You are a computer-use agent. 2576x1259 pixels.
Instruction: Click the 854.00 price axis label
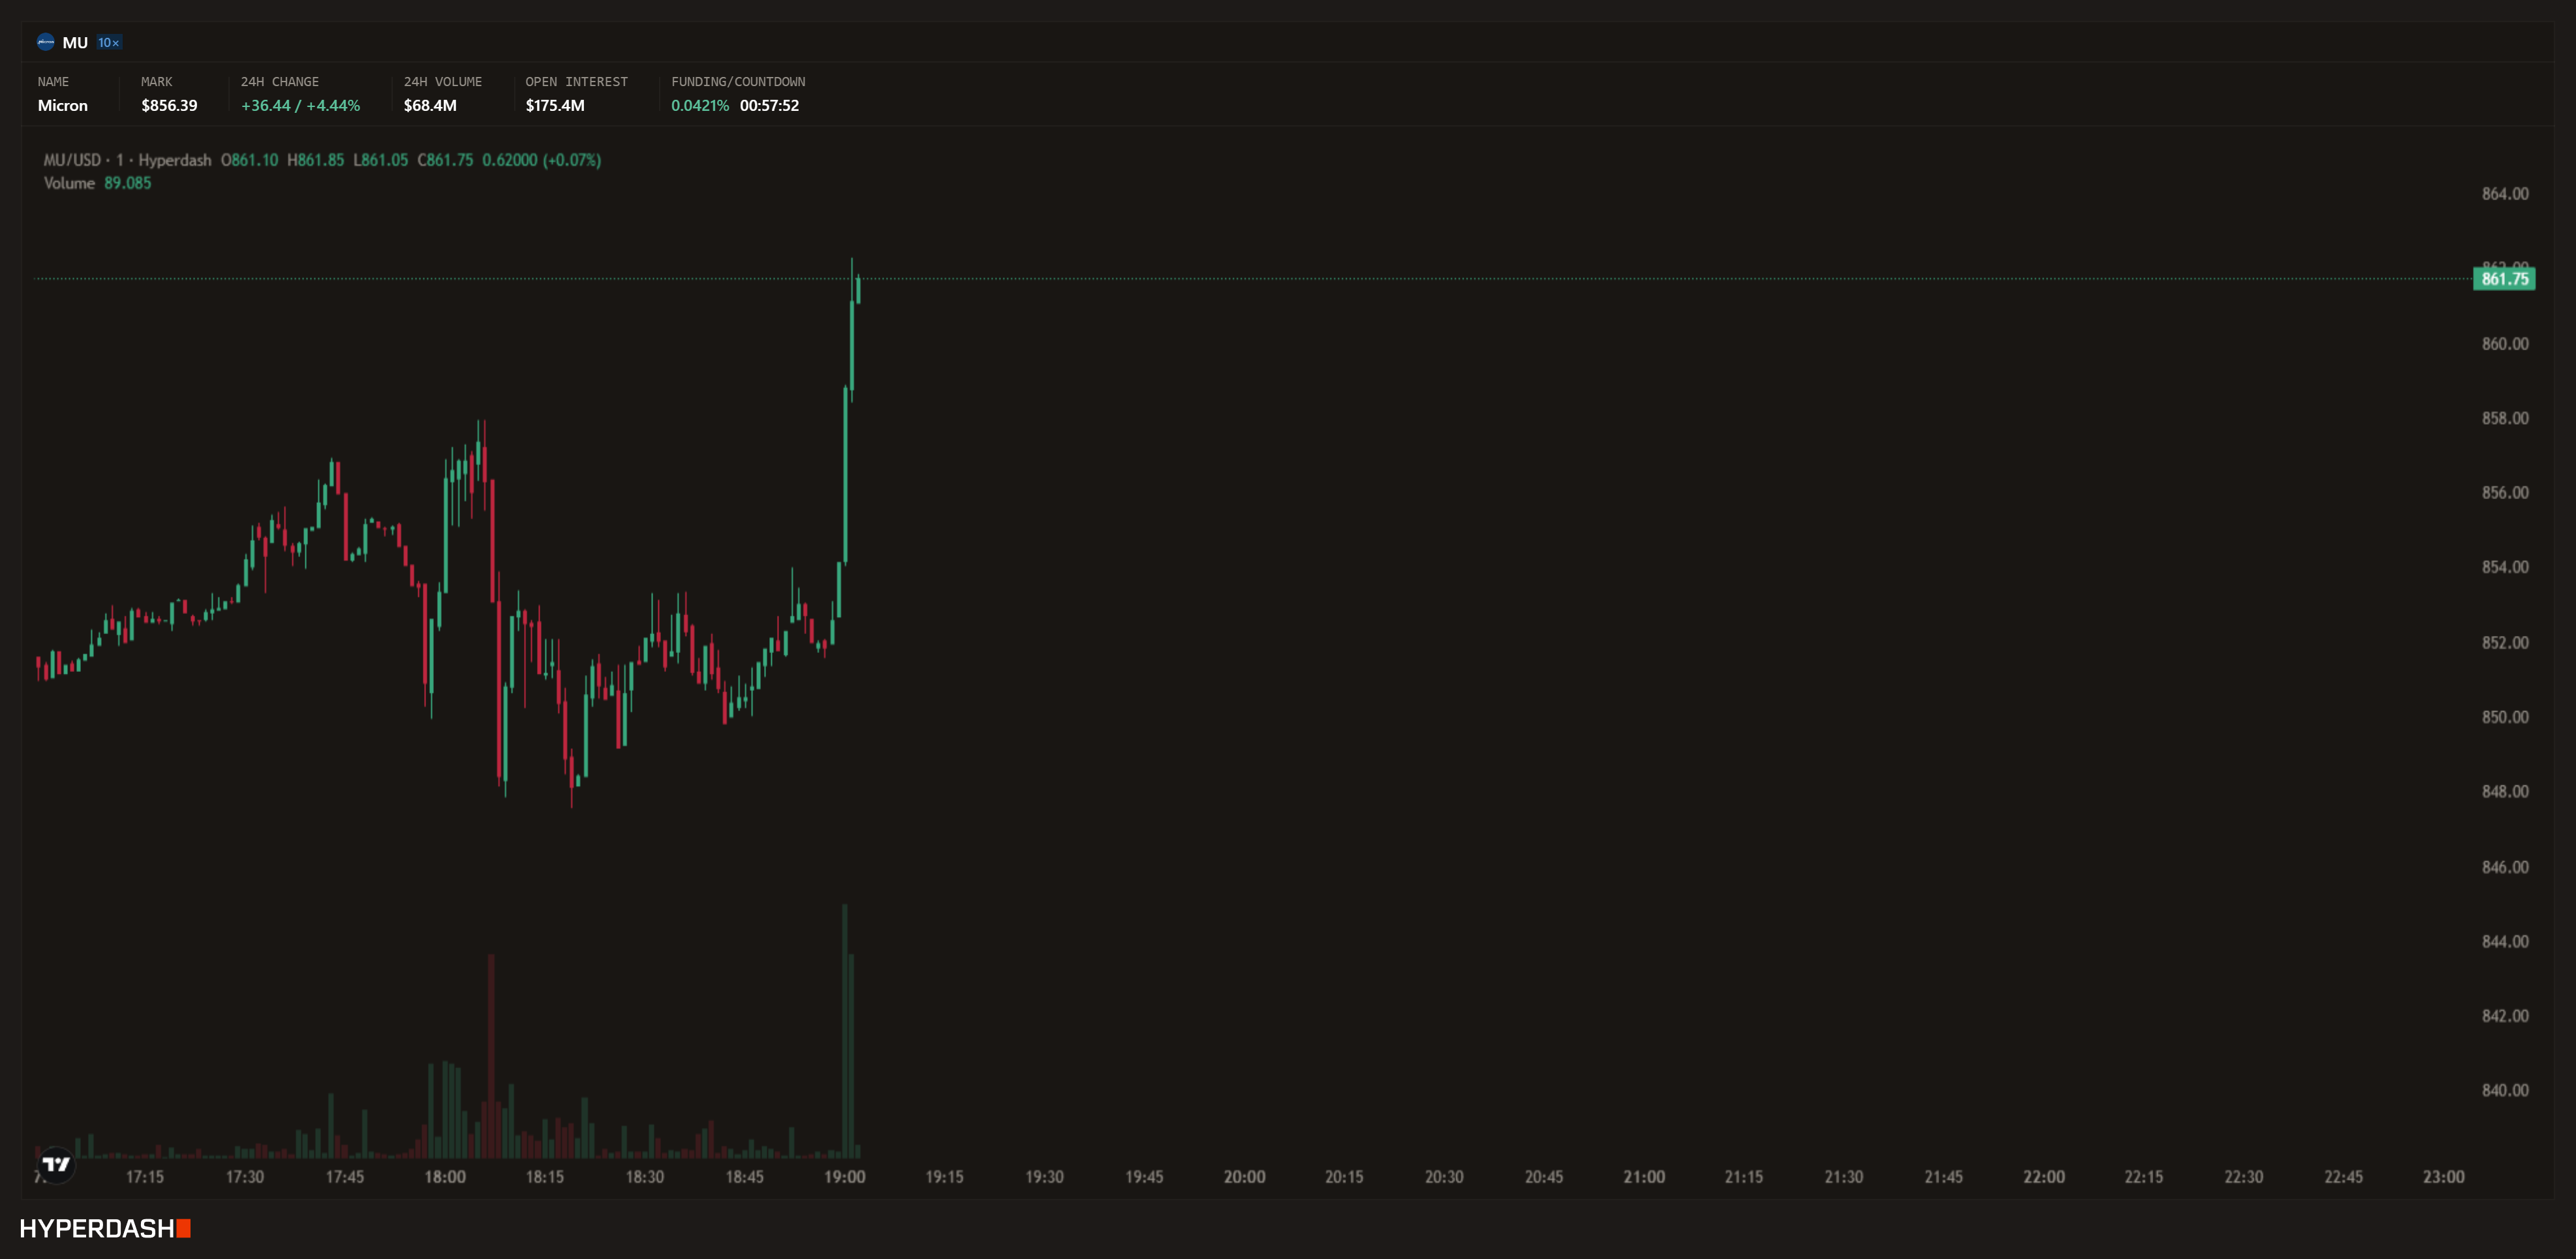2505,567
